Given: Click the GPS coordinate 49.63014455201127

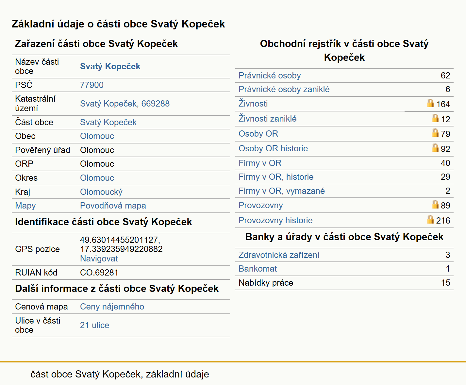Looking at the screenshot, I should (x=120, y=240).
